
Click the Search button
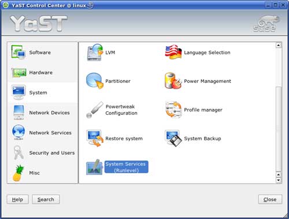click(x=46, y=199)
